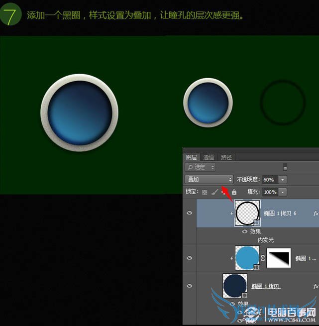
Task: Click the mask link chain icon on blue layer
Action: coord(262,258)
